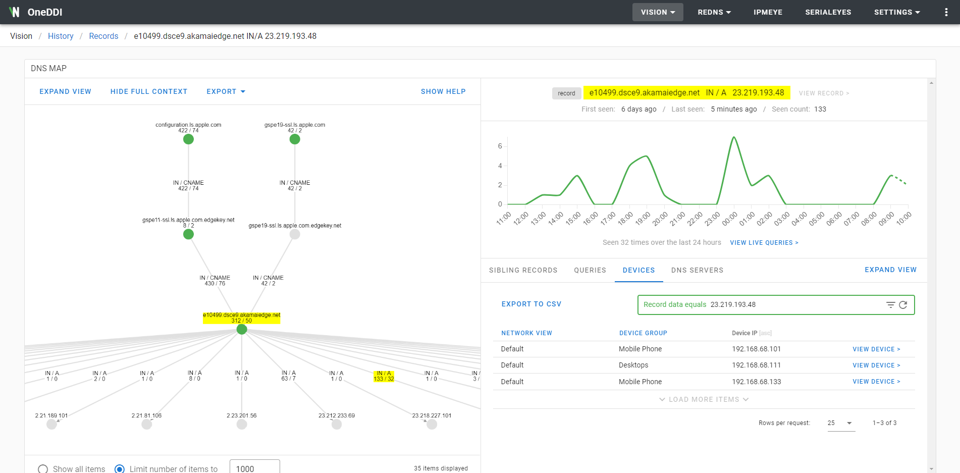Select the 2.23.201.56 gray node
This screenshot has height=473, width=960.
[242, 425]
